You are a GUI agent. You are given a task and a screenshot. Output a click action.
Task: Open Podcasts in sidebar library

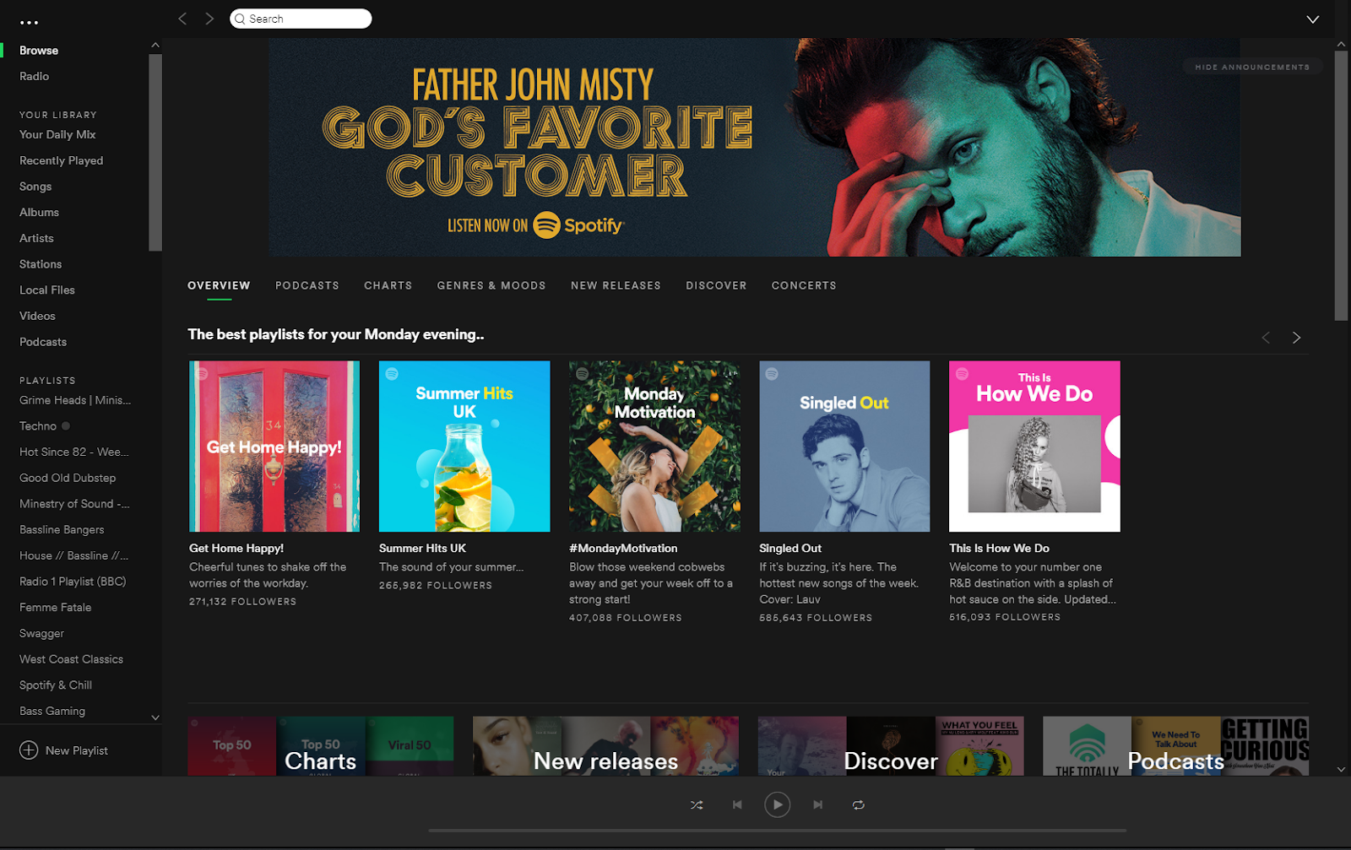(43, 342)
